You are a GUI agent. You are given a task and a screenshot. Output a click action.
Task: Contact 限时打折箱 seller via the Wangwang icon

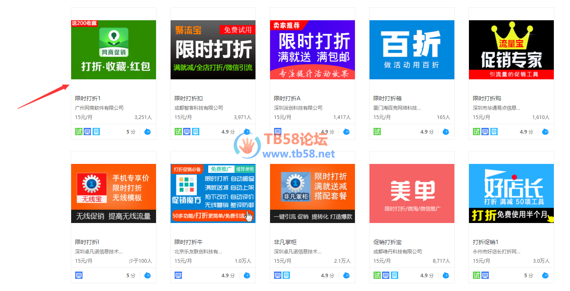pyautogui.click(x=446, y=132)
